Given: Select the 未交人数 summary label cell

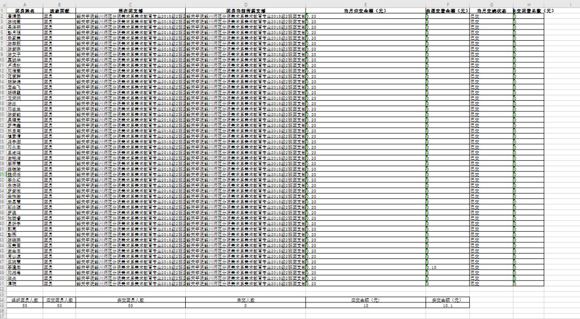Looking at the screenshot, I should [x=245, y=300].
